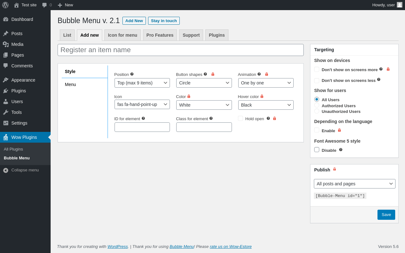
Task: Check the Font Awesome Disable checkbox
Action: [317, 150]
